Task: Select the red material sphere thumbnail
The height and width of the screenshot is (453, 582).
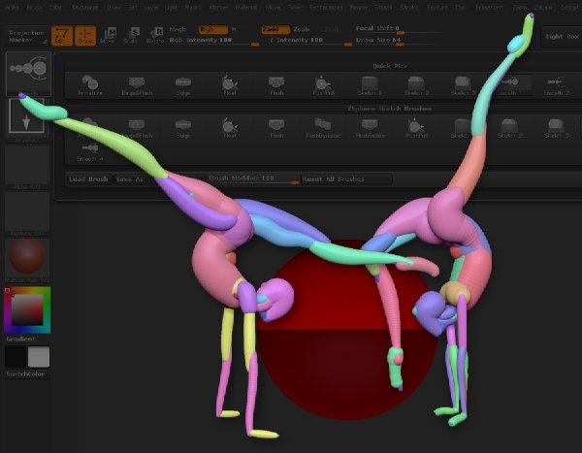Action: pos(27,257)
